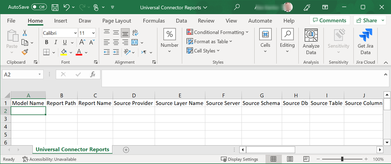Open Analyze Data tool
The image size is (391, 164).
[x=311, y=42]
